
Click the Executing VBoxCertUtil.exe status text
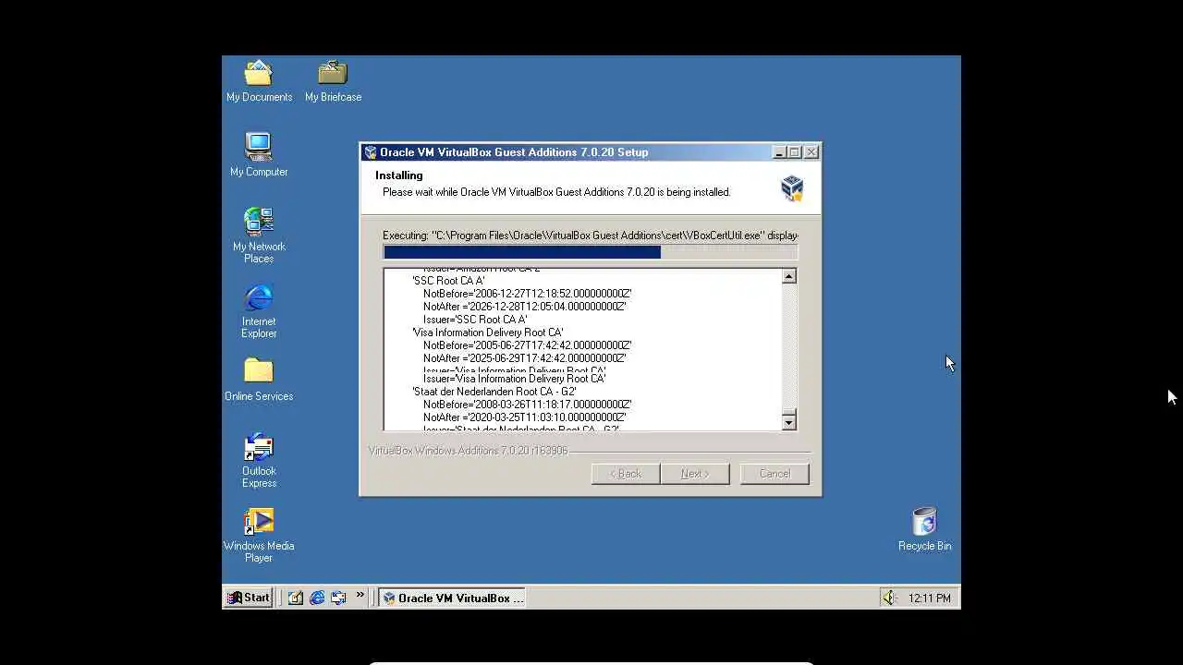[591, 236]
